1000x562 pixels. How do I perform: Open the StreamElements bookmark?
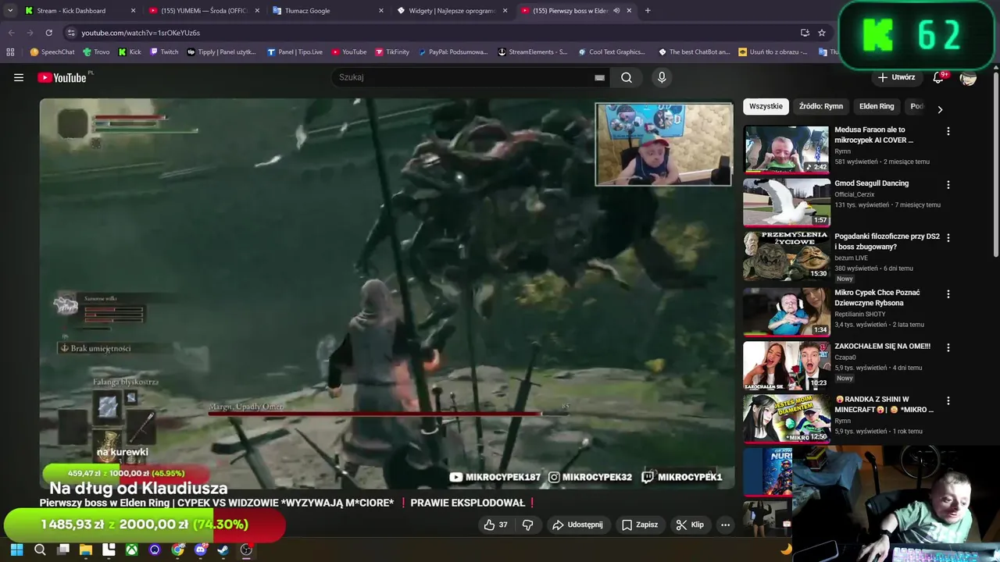(x=532, y=52)
